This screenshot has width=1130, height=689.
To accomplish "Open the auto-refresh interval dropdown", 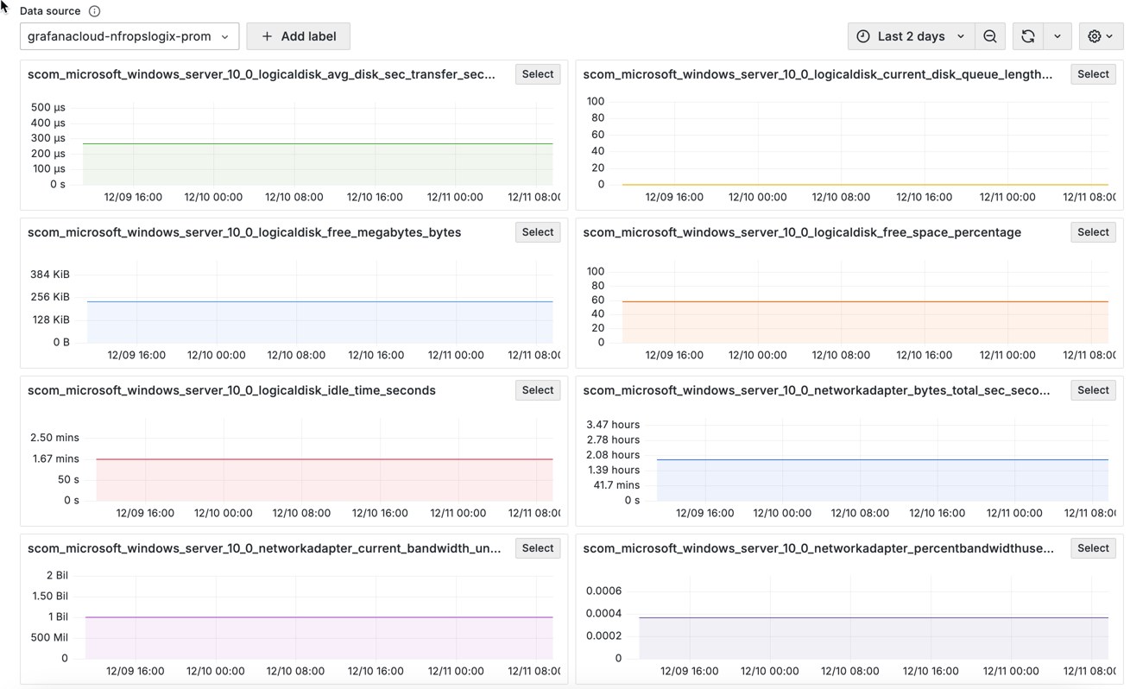I will click(1057, 36).
